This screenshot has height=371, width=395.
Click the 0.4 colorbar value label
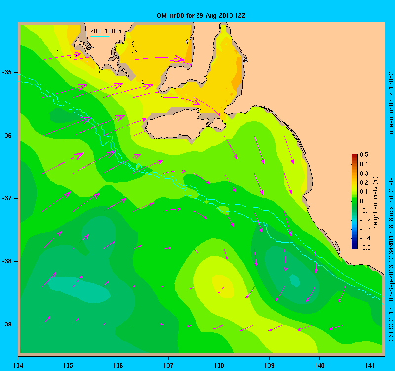364,164
